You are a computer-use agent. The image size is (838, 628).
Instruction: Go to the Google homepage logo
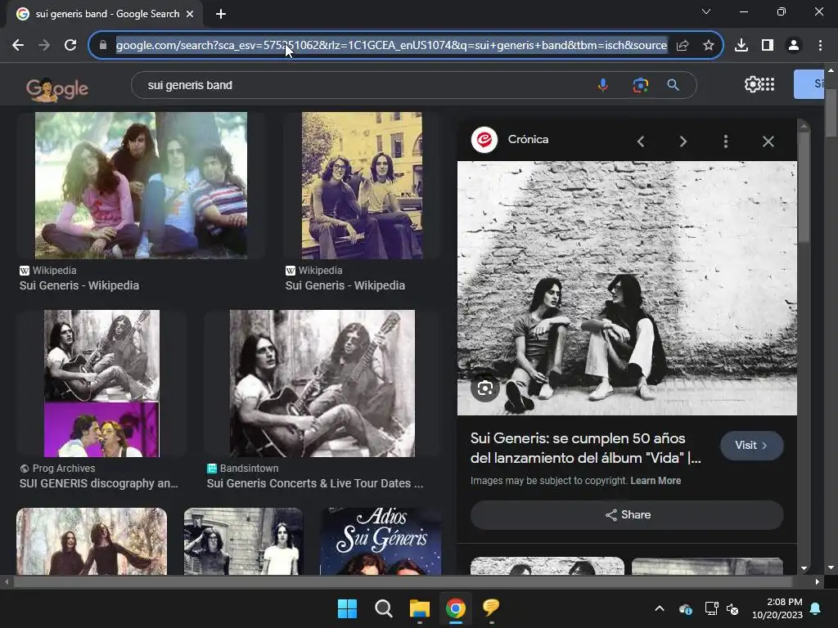(x=57, y=89)
